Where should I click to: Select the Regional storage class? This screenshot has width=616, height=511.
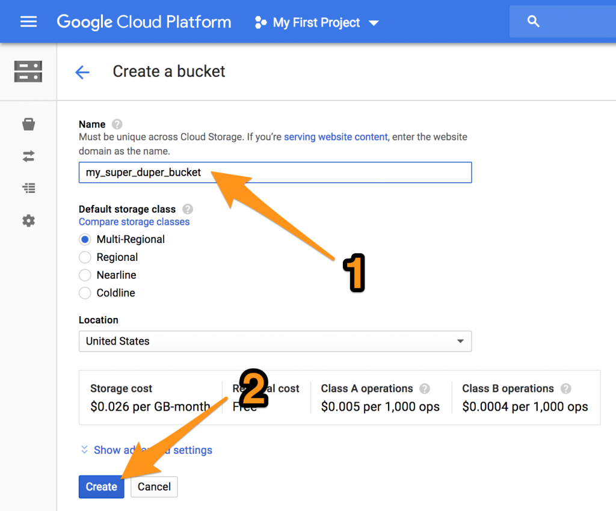coord(84,257)
